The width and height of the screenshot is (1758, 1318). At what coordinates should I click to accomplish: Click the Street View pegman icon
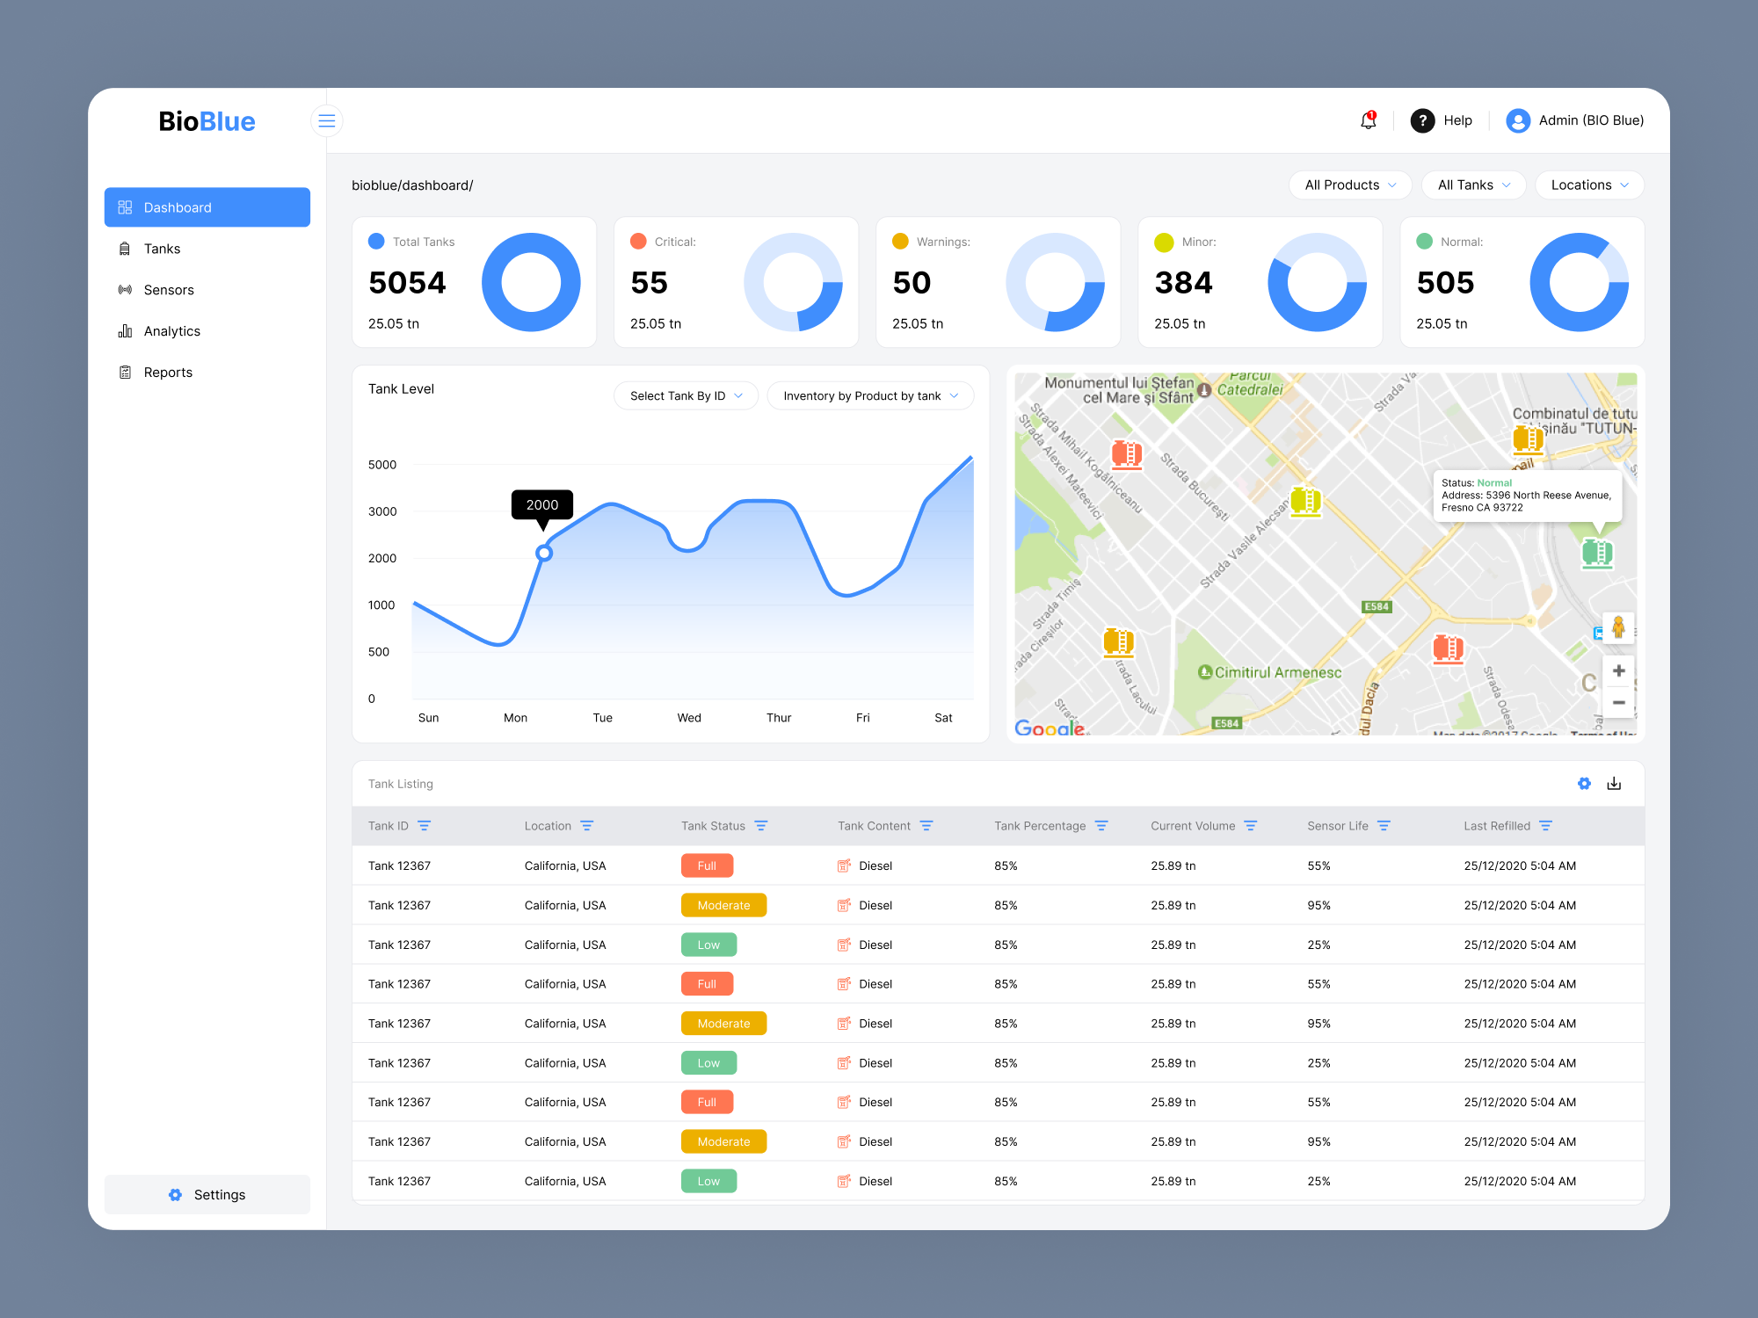(1618, 627)
